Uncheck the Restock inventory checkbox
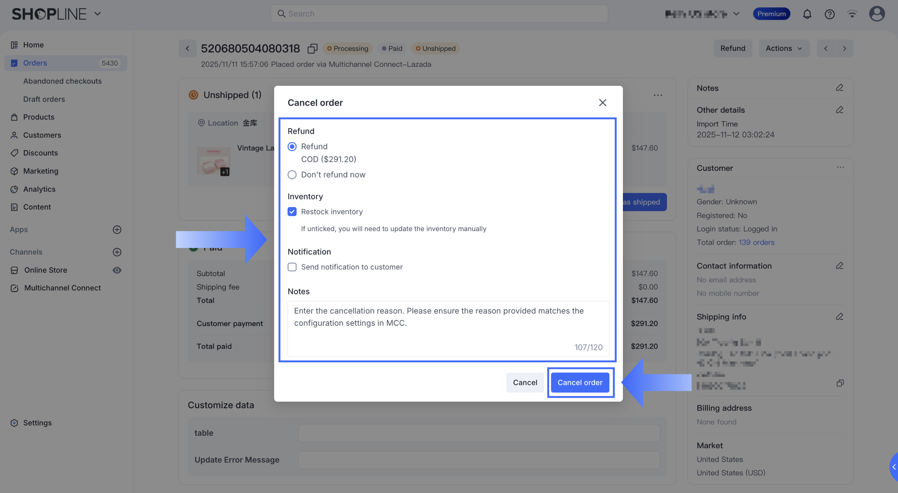The width and height of the screenshot is (898, 493). pos(292,212)
